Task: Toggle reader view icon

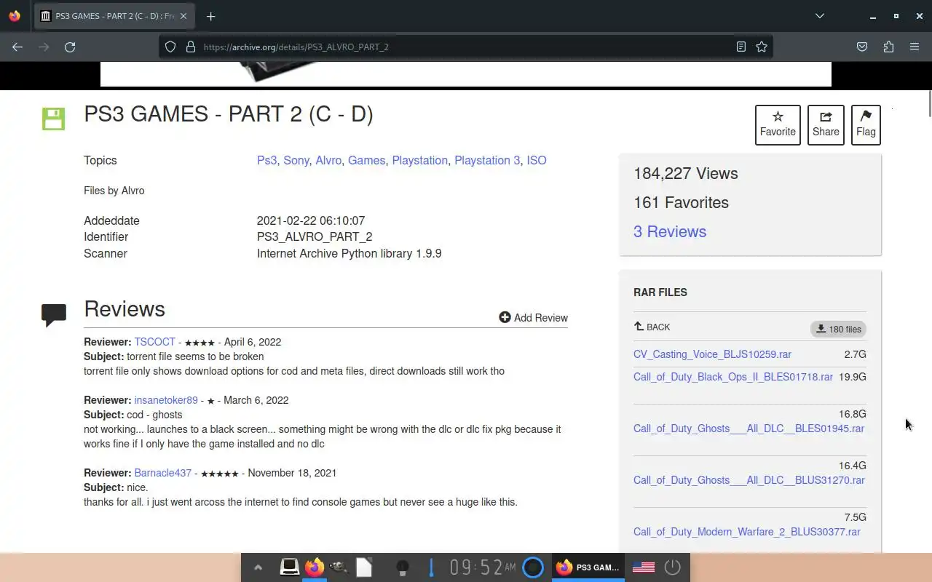Action: [x=741, y=47]
